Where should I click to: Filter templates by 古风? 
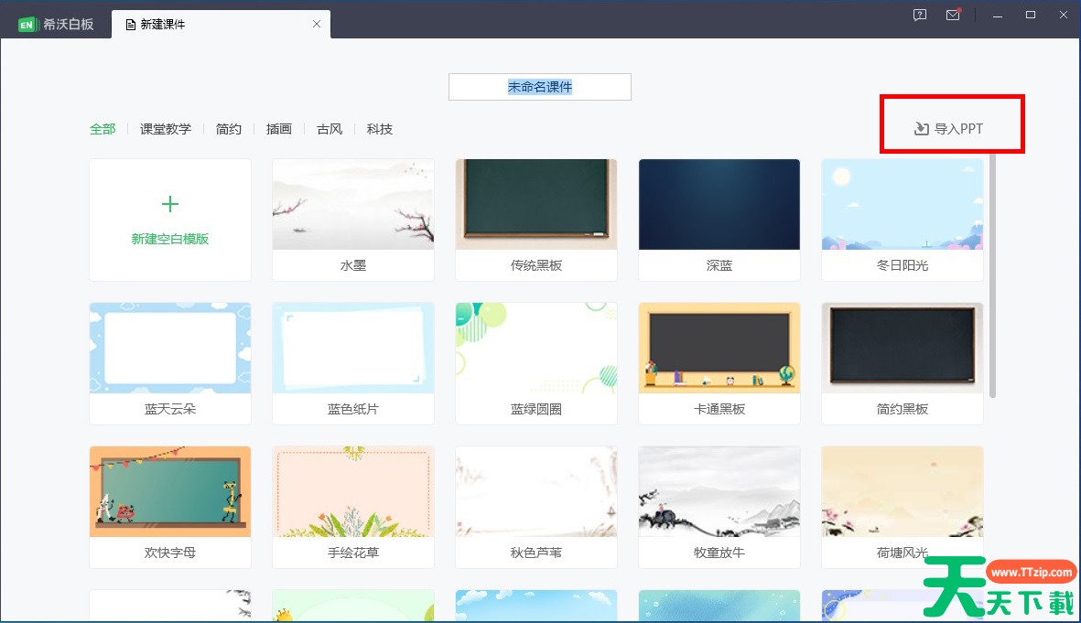pos(330,129)
